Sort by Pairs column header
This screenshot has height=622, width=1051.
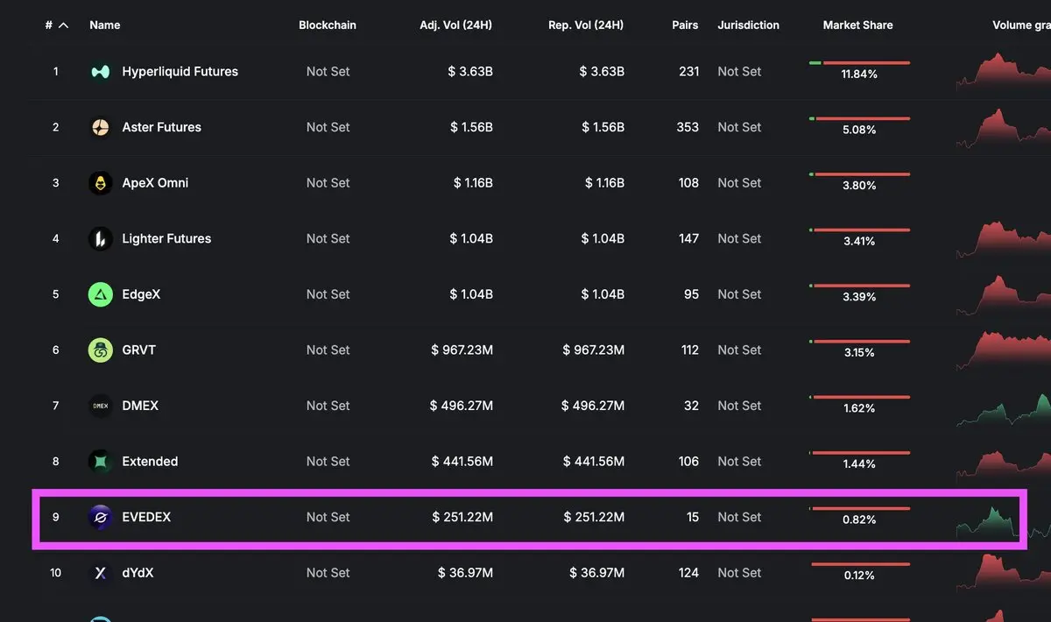tap(685, 25)
